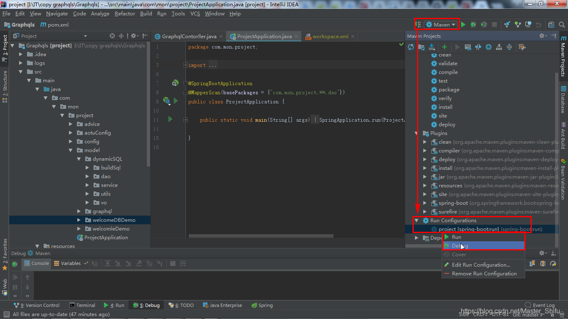Open Database side tool window
568x319 pixels.
(x=563, y=100)
